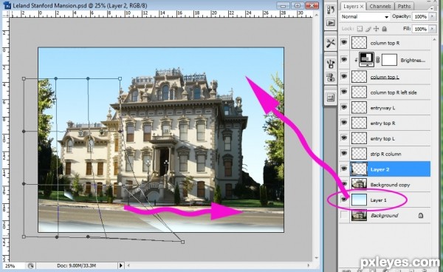Switch to the Channels tab

(380, 6)
